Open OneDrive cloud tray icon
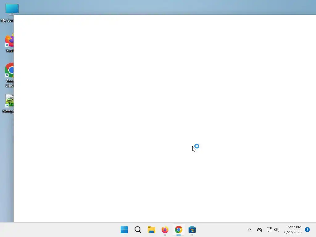316x237 pixels. click(x=259, y=230)
